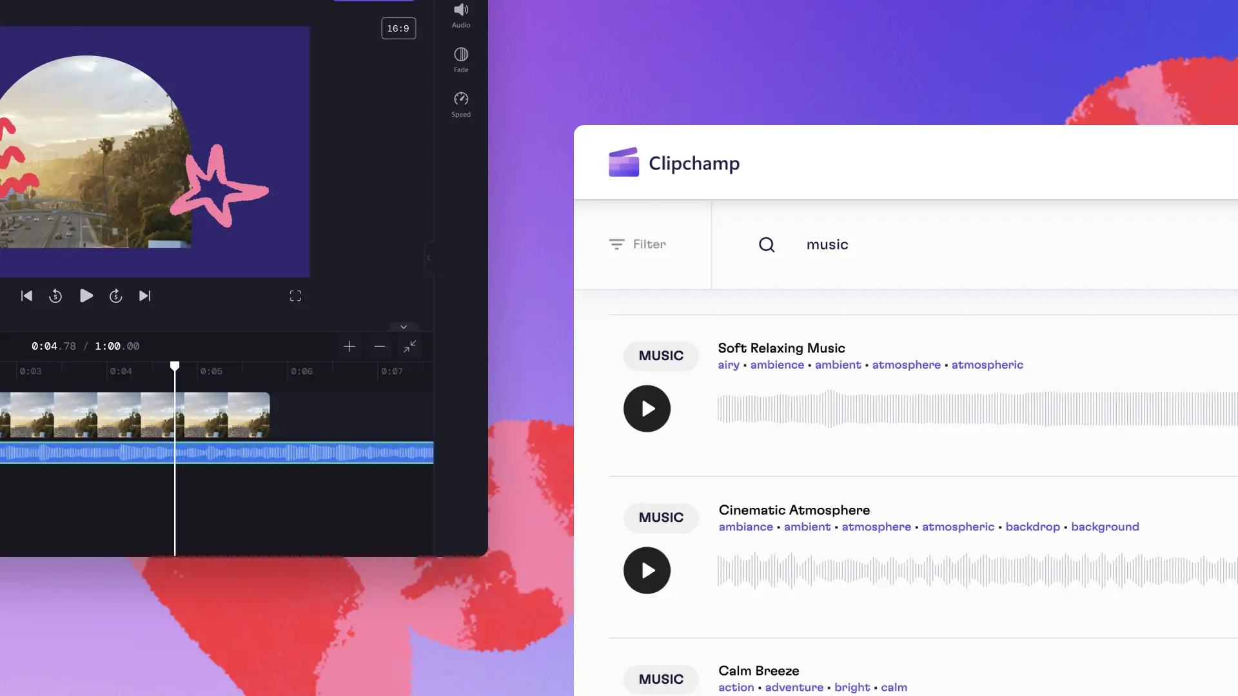The height and width of the screenshot is (696, 1238).
Task: Rewind five seconds button
Action: [x=55, y=296]
